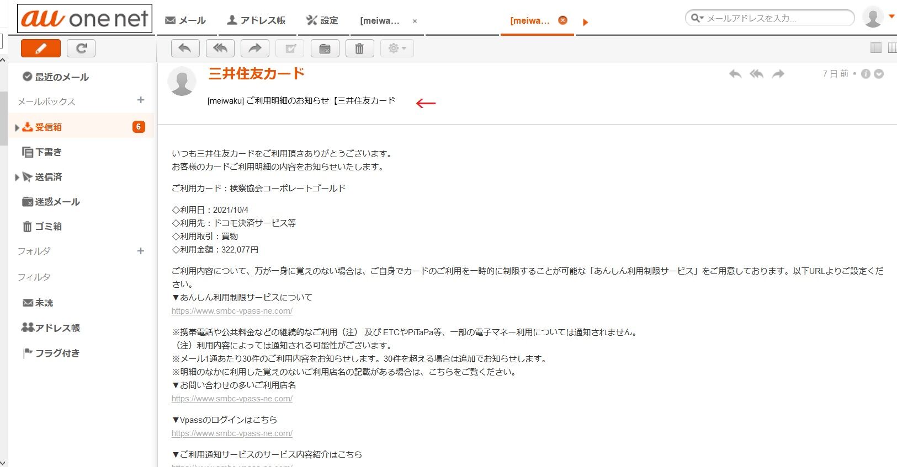Click the edit message toolbar icon
Image resolution: width=897 pixels, height=467 pixels.
tap(290, 49)
